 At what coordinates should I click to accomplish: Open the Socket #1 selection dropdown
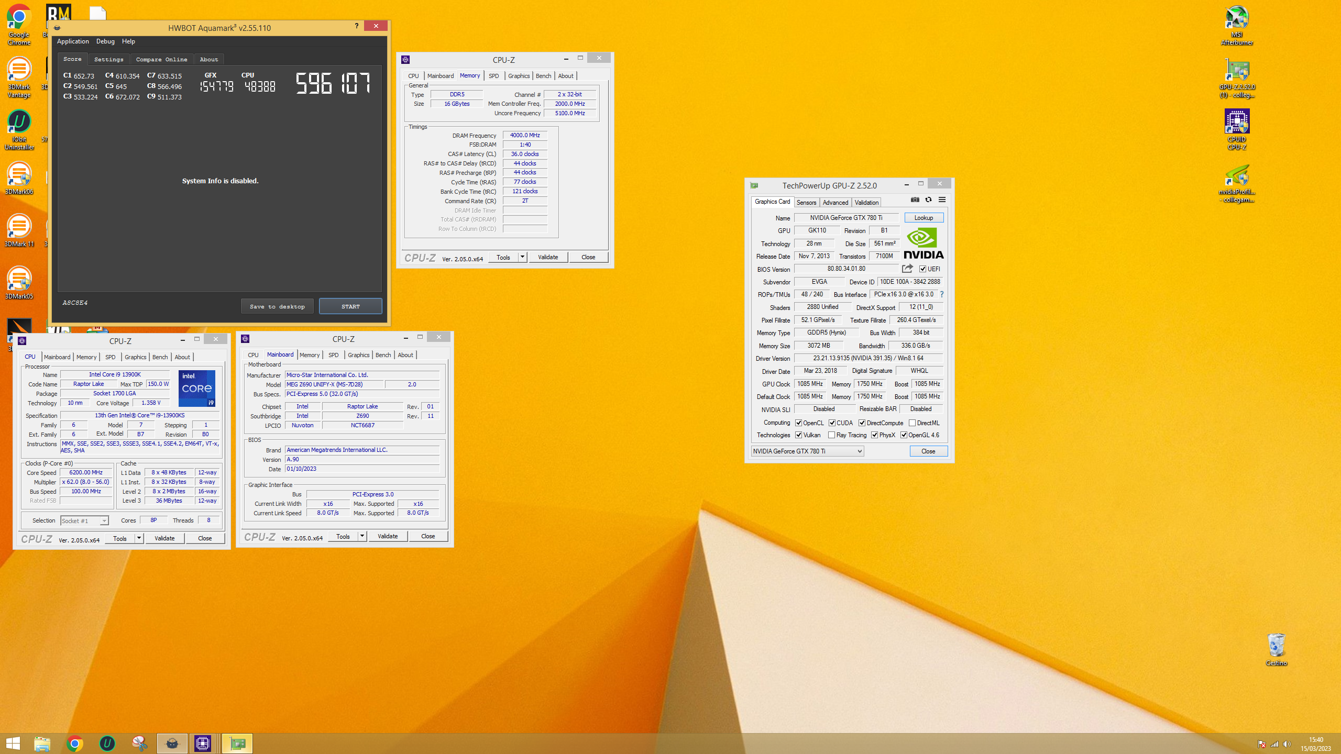tap(84, 520)
